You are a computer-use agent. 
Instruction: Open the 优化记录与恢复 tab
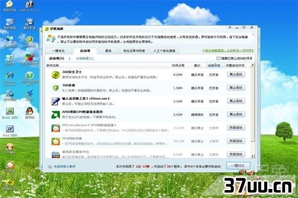coord(134,51)
